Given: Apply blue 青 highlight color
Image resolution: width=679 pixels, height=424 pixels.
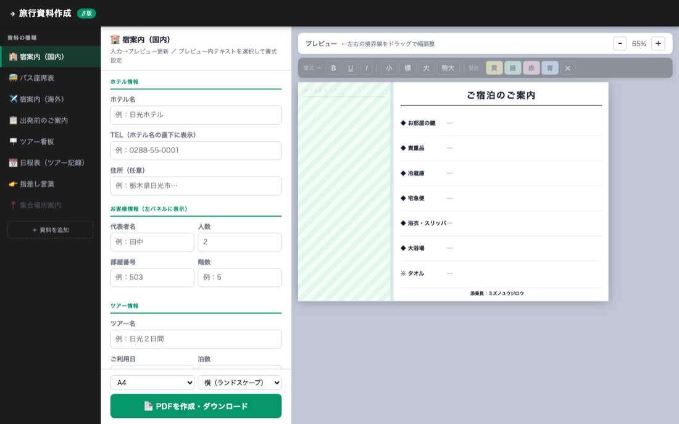Looking at the screenshot, I should [x=549, y=68].
